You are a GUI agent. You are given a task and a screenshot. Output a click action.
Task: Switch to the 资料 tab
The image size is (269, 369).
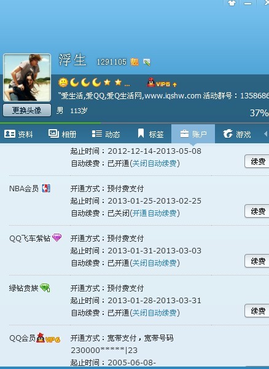(x=18, y=134)
